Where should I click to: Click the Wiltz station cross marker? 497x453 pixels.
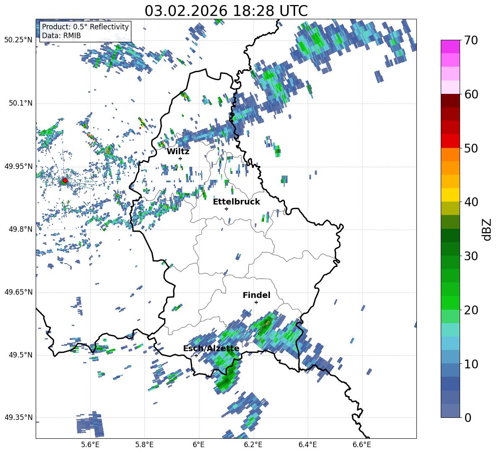click(x=180, y=158)
